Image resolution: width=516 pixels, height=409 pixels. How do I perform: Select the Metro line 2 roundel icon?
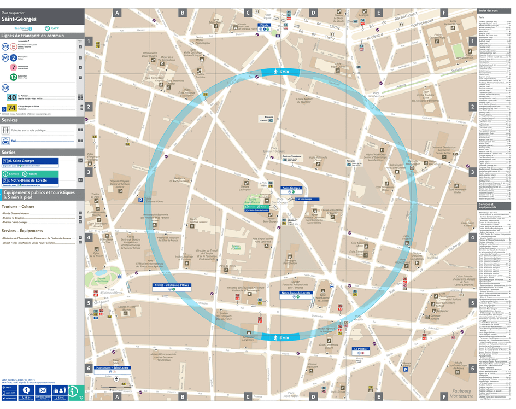[13, 58]
